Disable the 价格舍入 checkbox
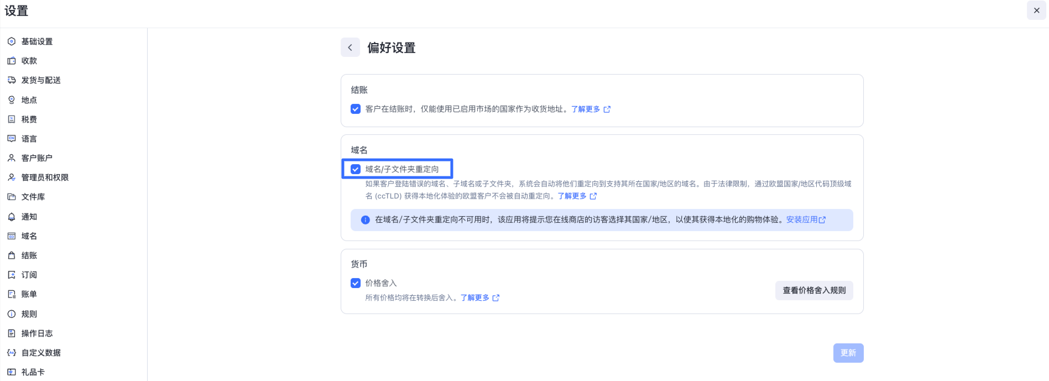 tap(356, 283)
